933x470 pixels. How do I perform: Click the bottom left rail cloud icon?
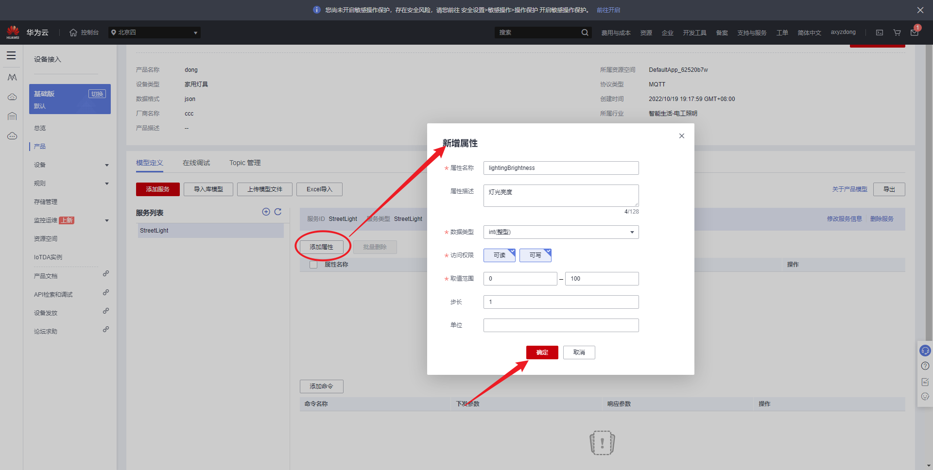coord(12,136)
